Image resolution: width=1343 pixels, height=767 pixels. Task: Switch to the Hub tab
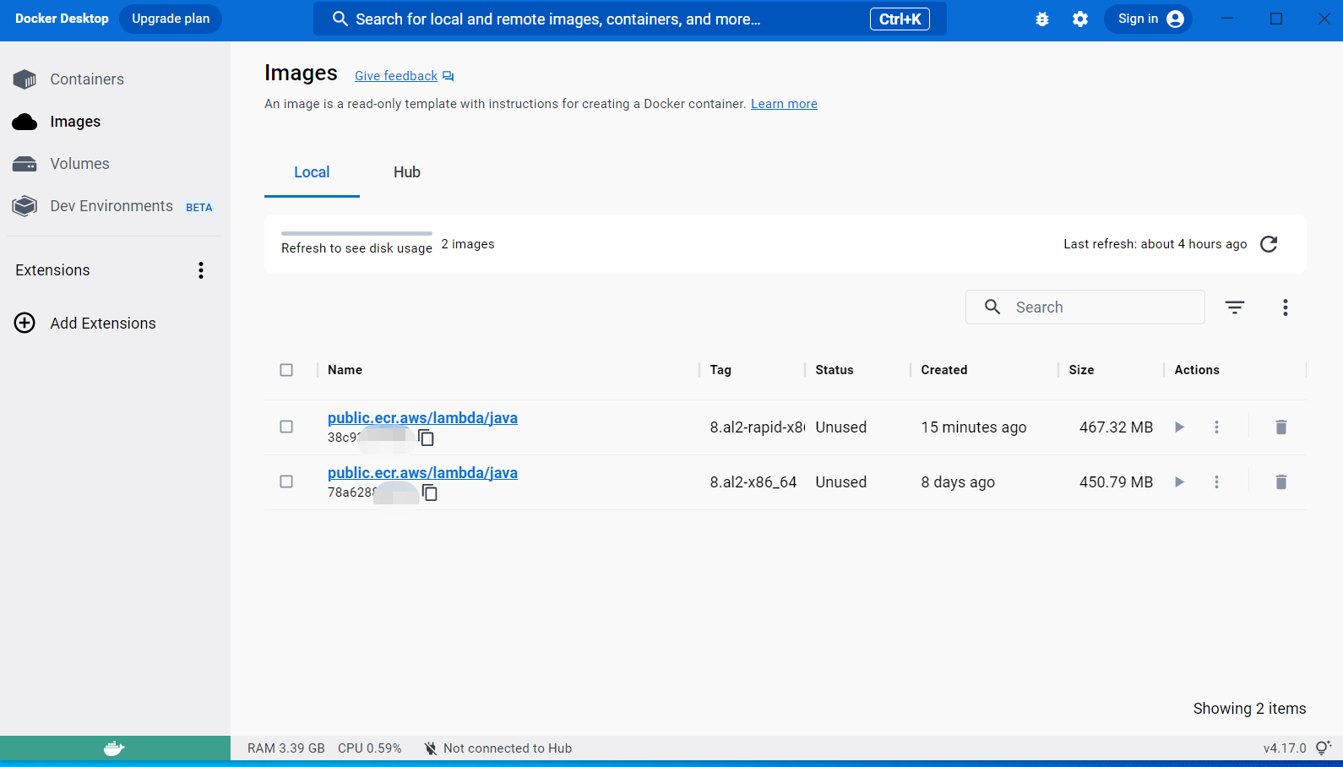(406, 172)
